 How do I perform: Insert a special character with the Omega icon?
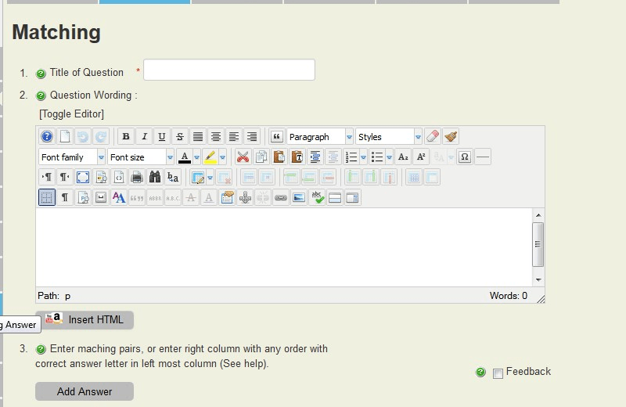(465, 157)
